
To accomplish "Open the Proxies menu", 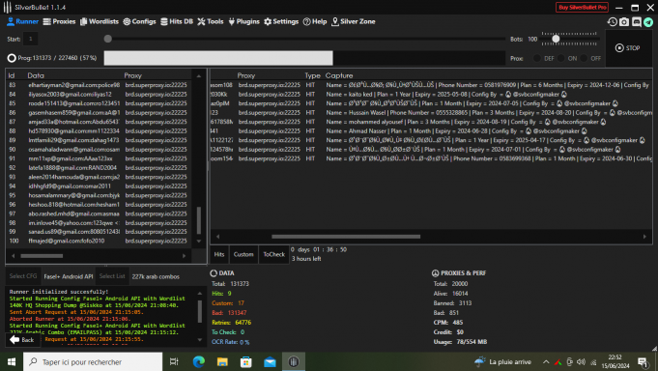I will coord(59,21).
